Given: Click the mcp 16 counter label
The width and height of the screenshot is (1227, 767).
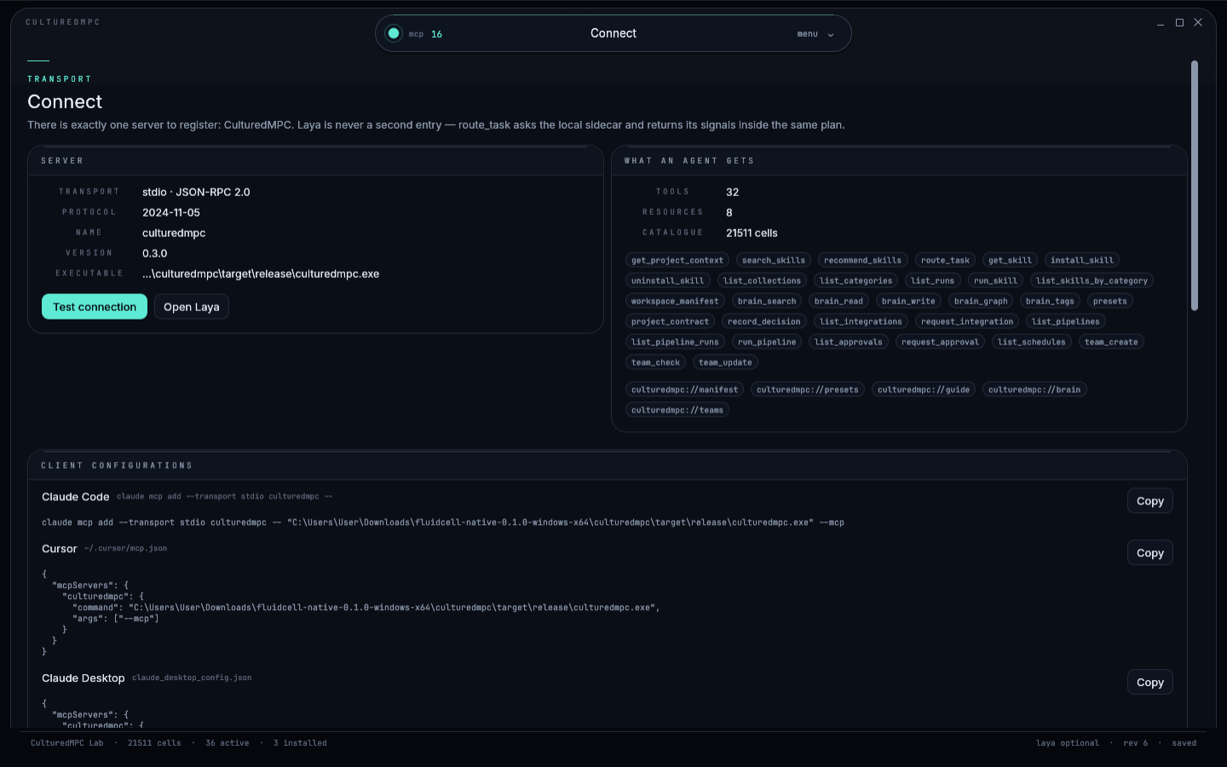Looking at the screenshot, I should pos(425,34).
